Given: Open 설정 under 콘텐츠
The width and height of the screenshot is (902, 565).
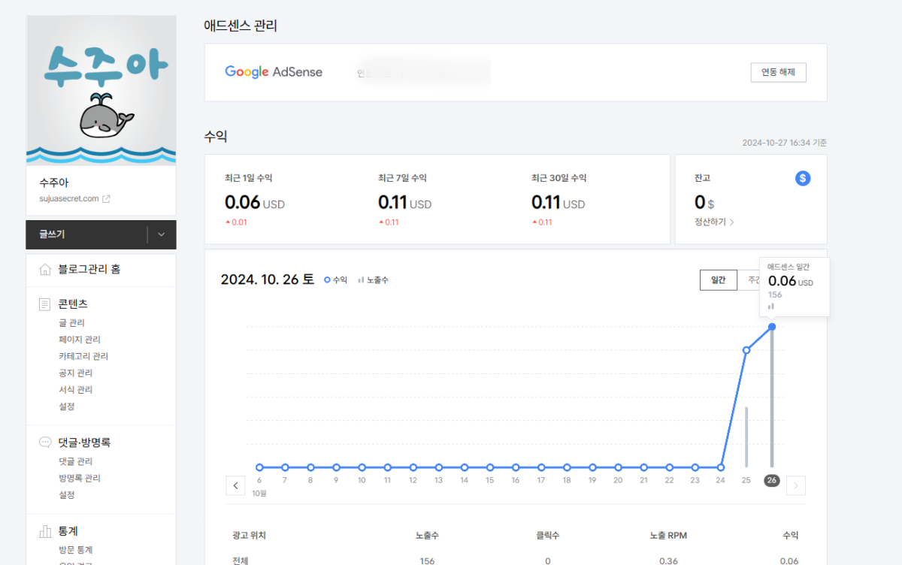Looking at the screenshot, I should (x=67, y=406).
